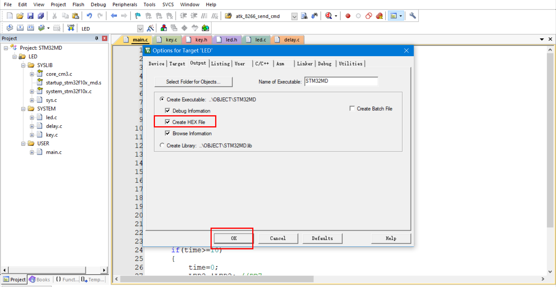Open the Pack Installer icon
Screen dimensions: 556x287
point(205,28)
